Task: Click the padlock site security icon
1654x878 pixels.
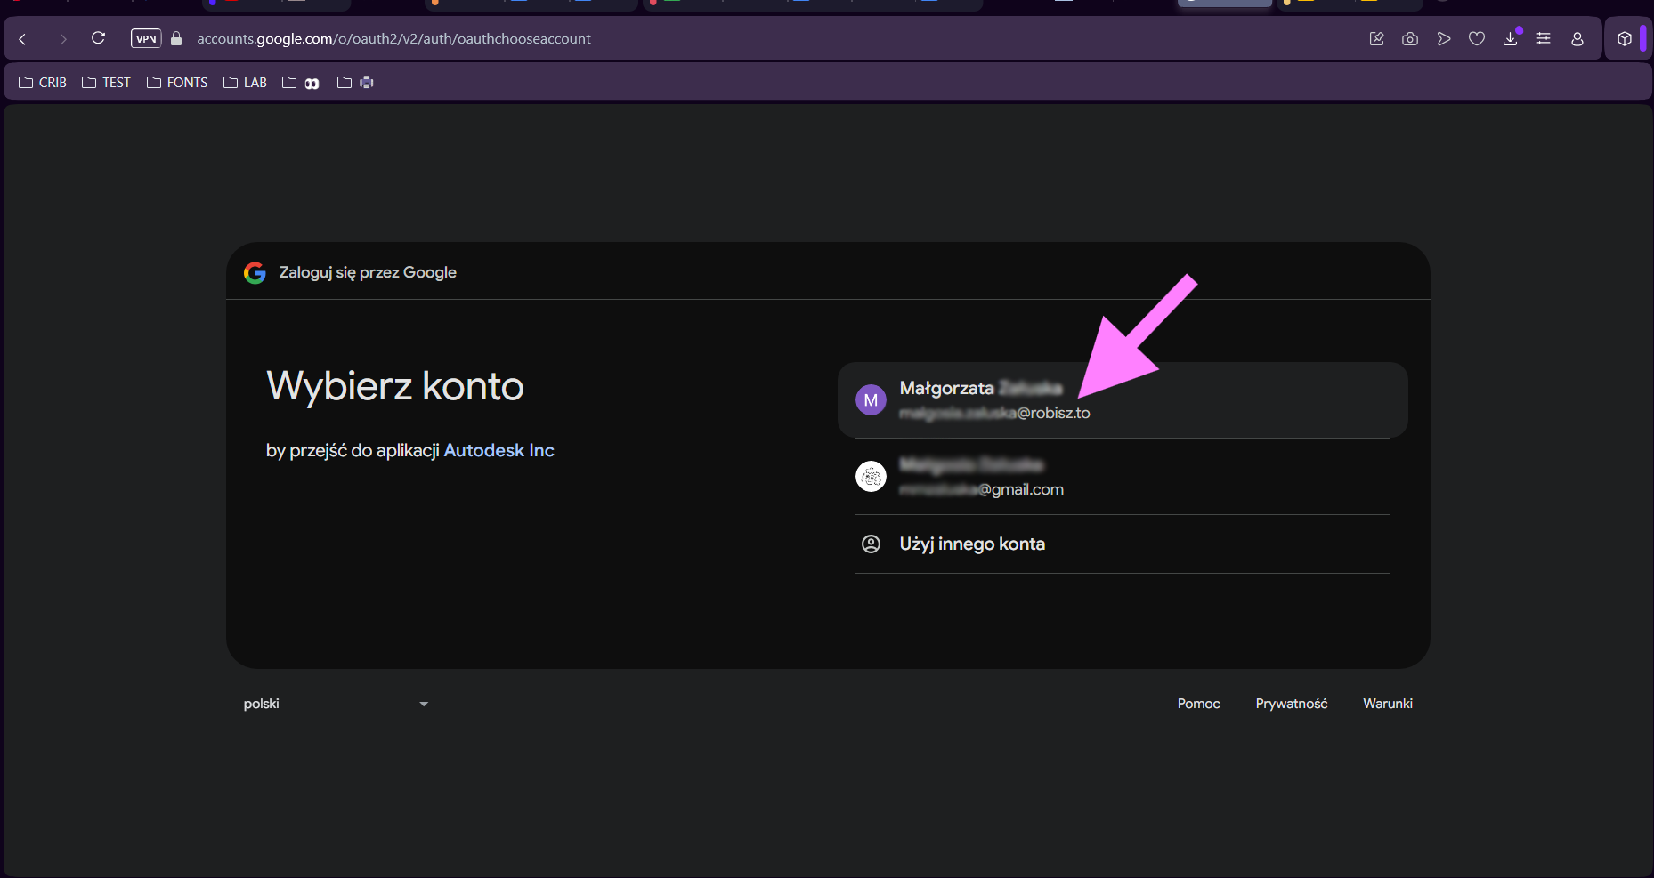Action: [x=176, y=39]
